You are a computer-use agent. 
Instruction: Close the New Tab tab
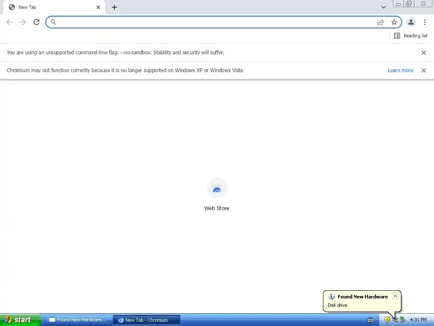[98, 7]
